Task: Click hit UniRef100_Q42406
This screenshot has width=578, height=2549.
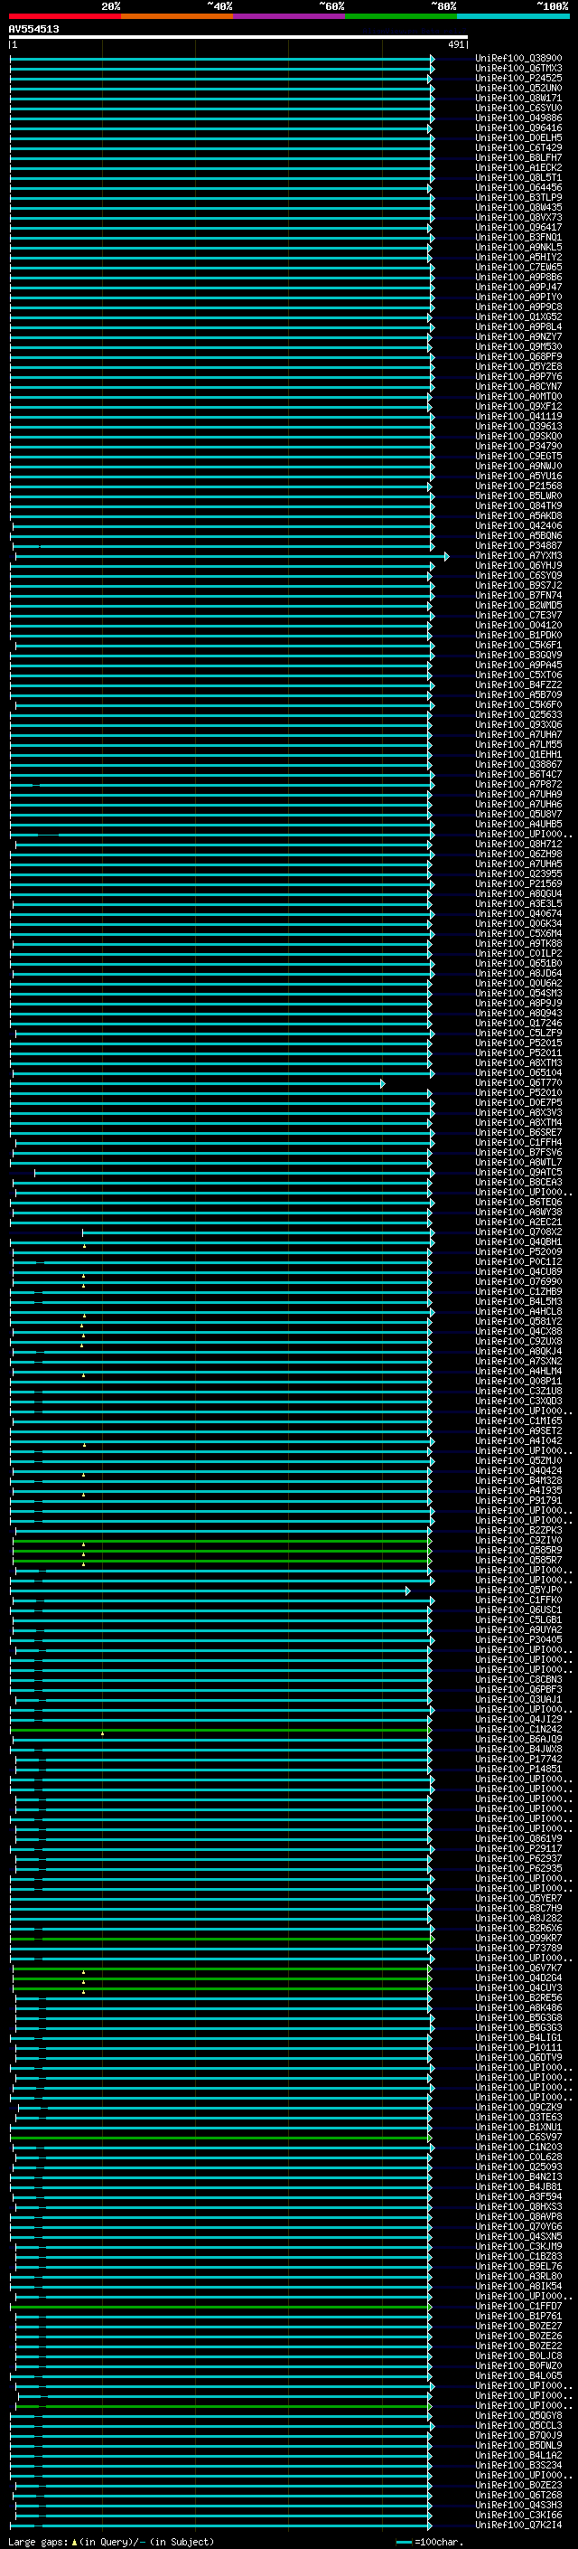Action: [x=517, y=525]
